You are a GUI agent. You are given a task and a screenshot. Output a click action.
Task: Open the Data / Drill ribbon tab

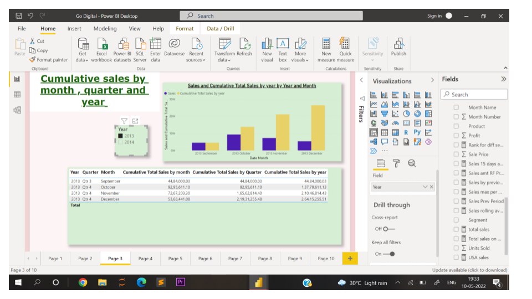click(x=221, y=28)
